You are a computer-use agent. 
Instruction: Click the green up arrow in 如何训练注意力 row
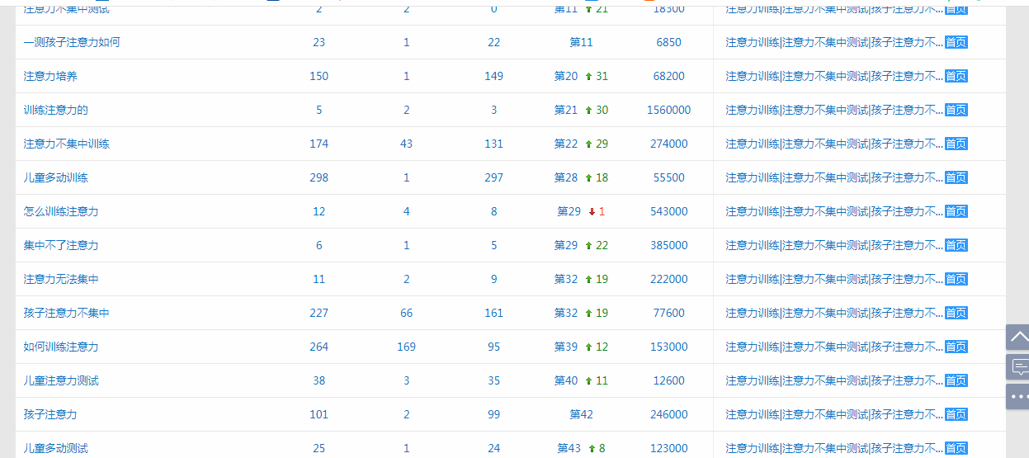(x=588, y=347)
